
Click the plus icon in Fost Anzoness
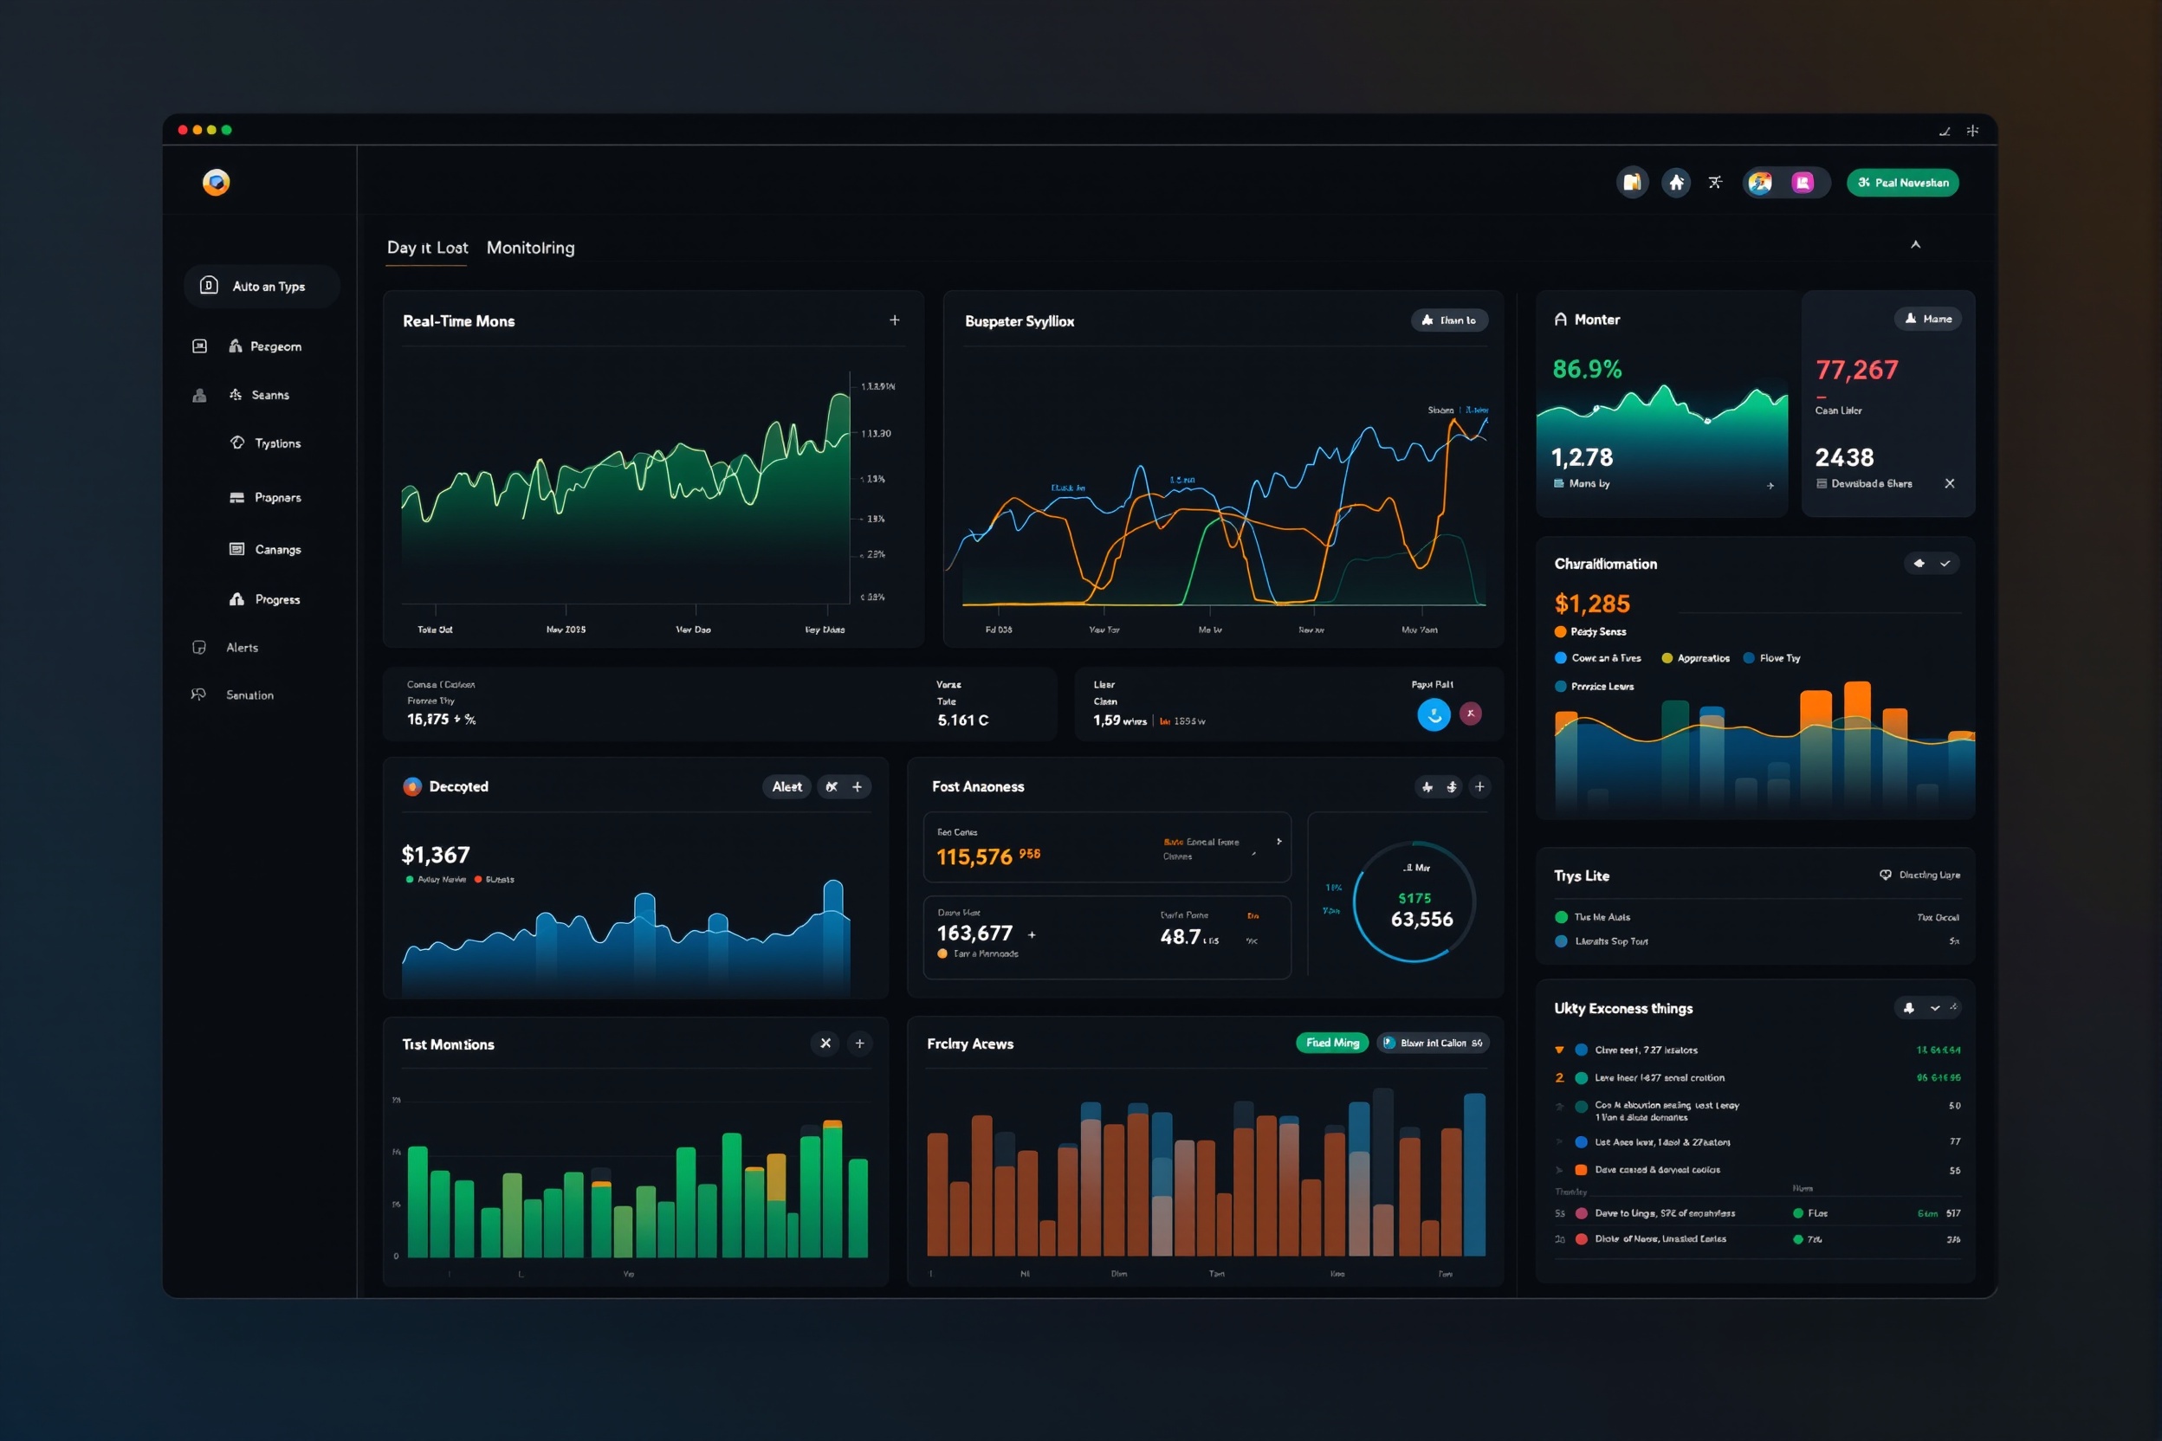point(1480,786)
